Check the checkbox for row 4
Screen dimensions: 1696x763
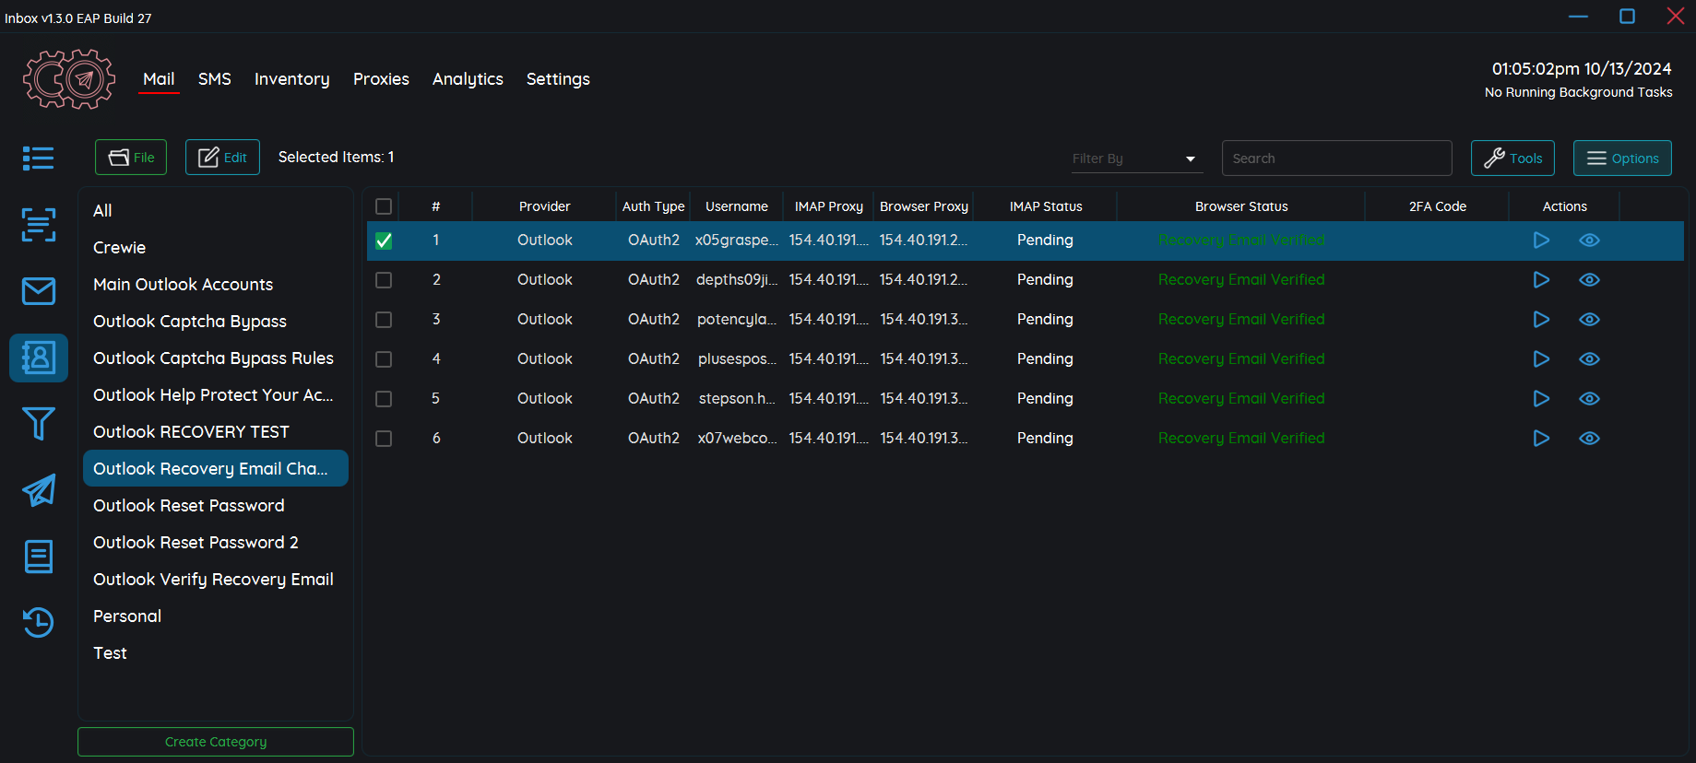click(x=384, y=359)
